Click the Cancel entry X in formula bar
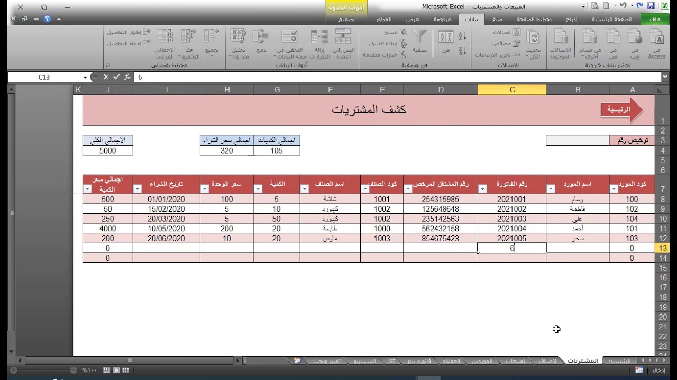The image size is (677, 380). pyautogui.click(x=107, y=77)
